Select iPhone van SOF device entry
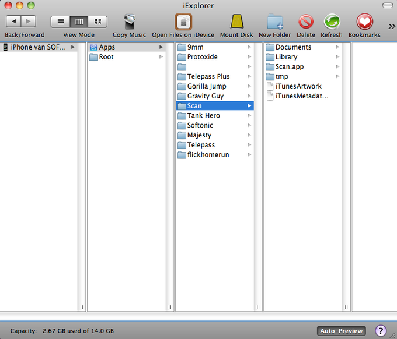This screenshot has width=397, height=339. [x=39, y=47]
